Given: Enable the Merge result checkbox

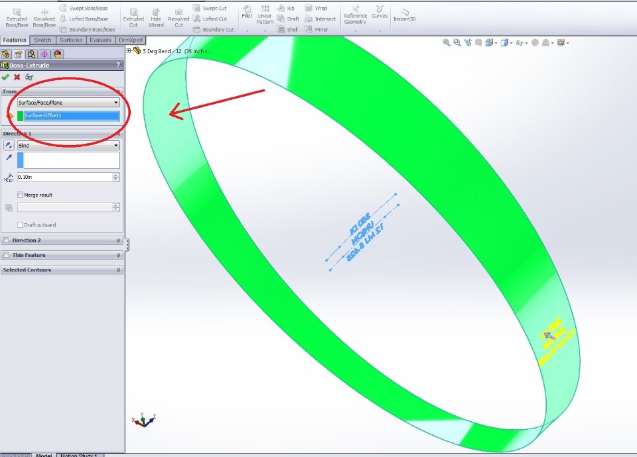Looking at the screenshot, I should [20, 195].
